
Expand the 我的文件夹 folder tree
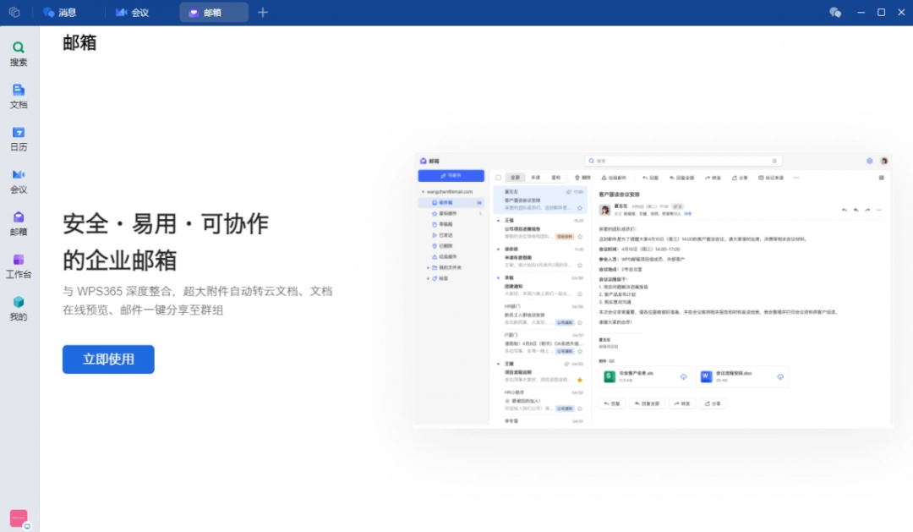click(428, 268)
